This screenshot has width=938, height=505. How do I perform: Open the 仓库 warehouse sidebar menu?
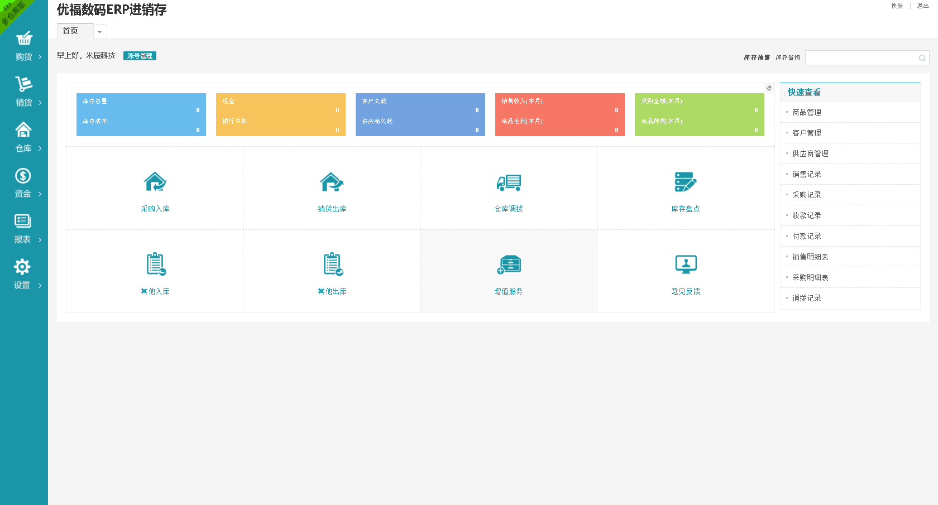24,138
